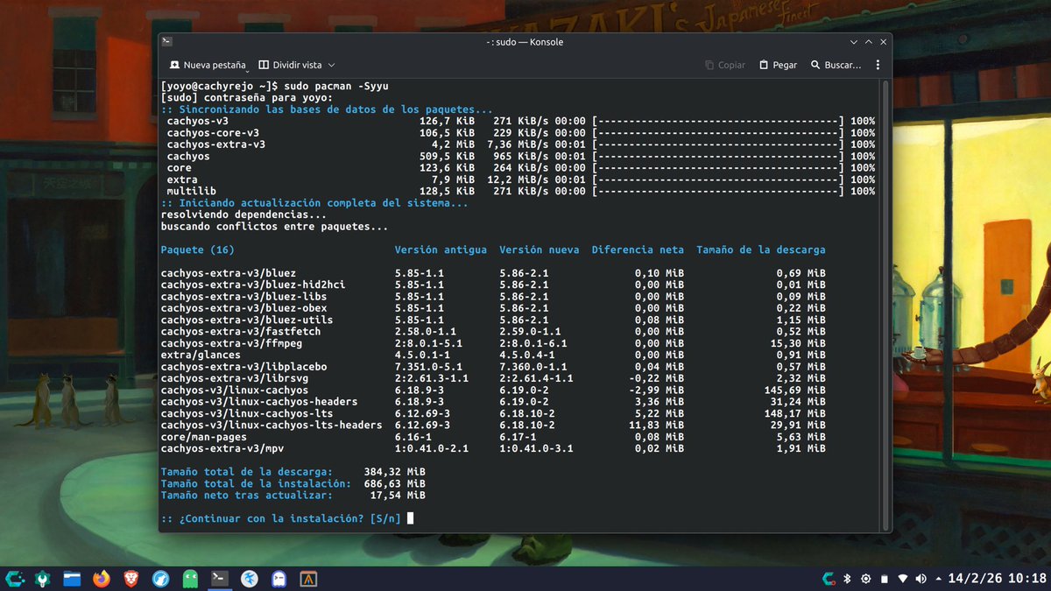Click the terminal prompt cursor after [S/n]

point(410,518)
